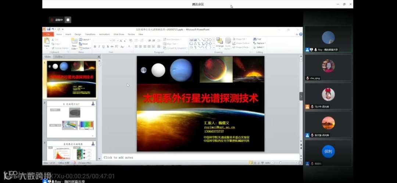Screen dimensions: 397x183
Task: Close the slides thumbnail pane
Action: [x=99, y=57]
